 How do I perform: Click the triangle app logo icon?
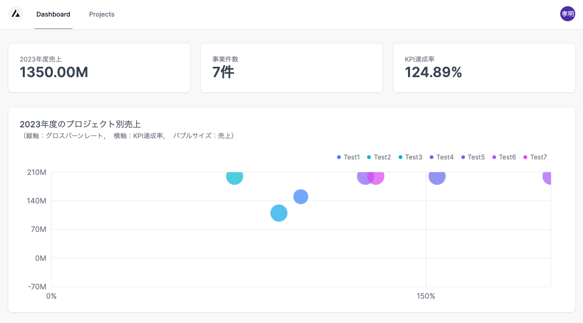[x=16, y=14]
